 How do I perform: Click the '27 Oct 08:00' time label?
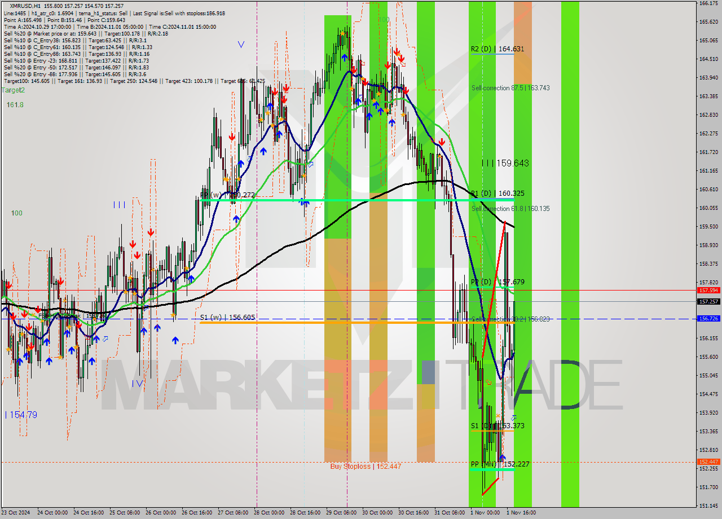point(233,513)
